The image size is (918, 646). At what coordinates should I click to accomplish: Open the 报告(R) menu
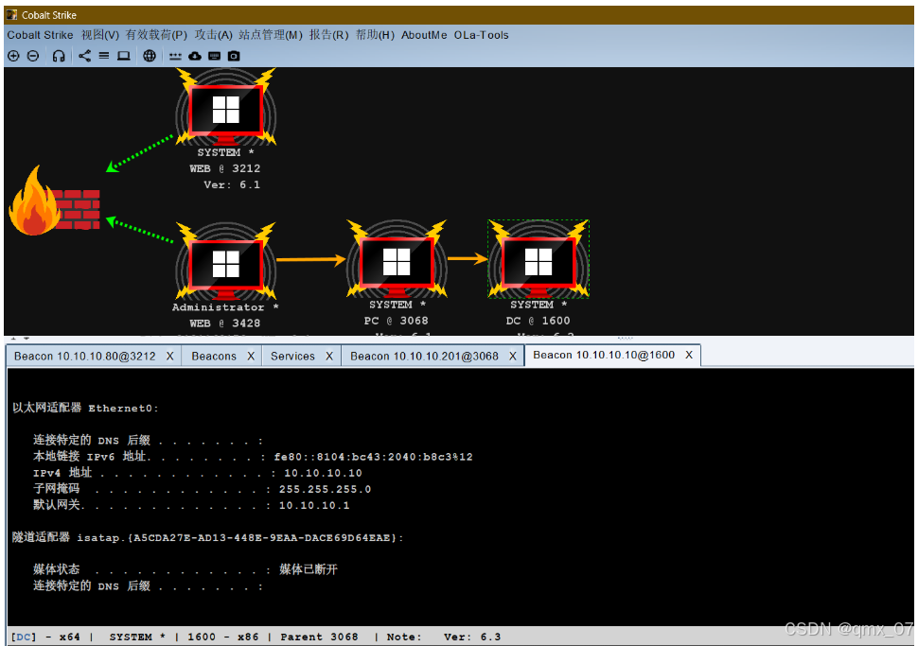(x=328, y=35)
